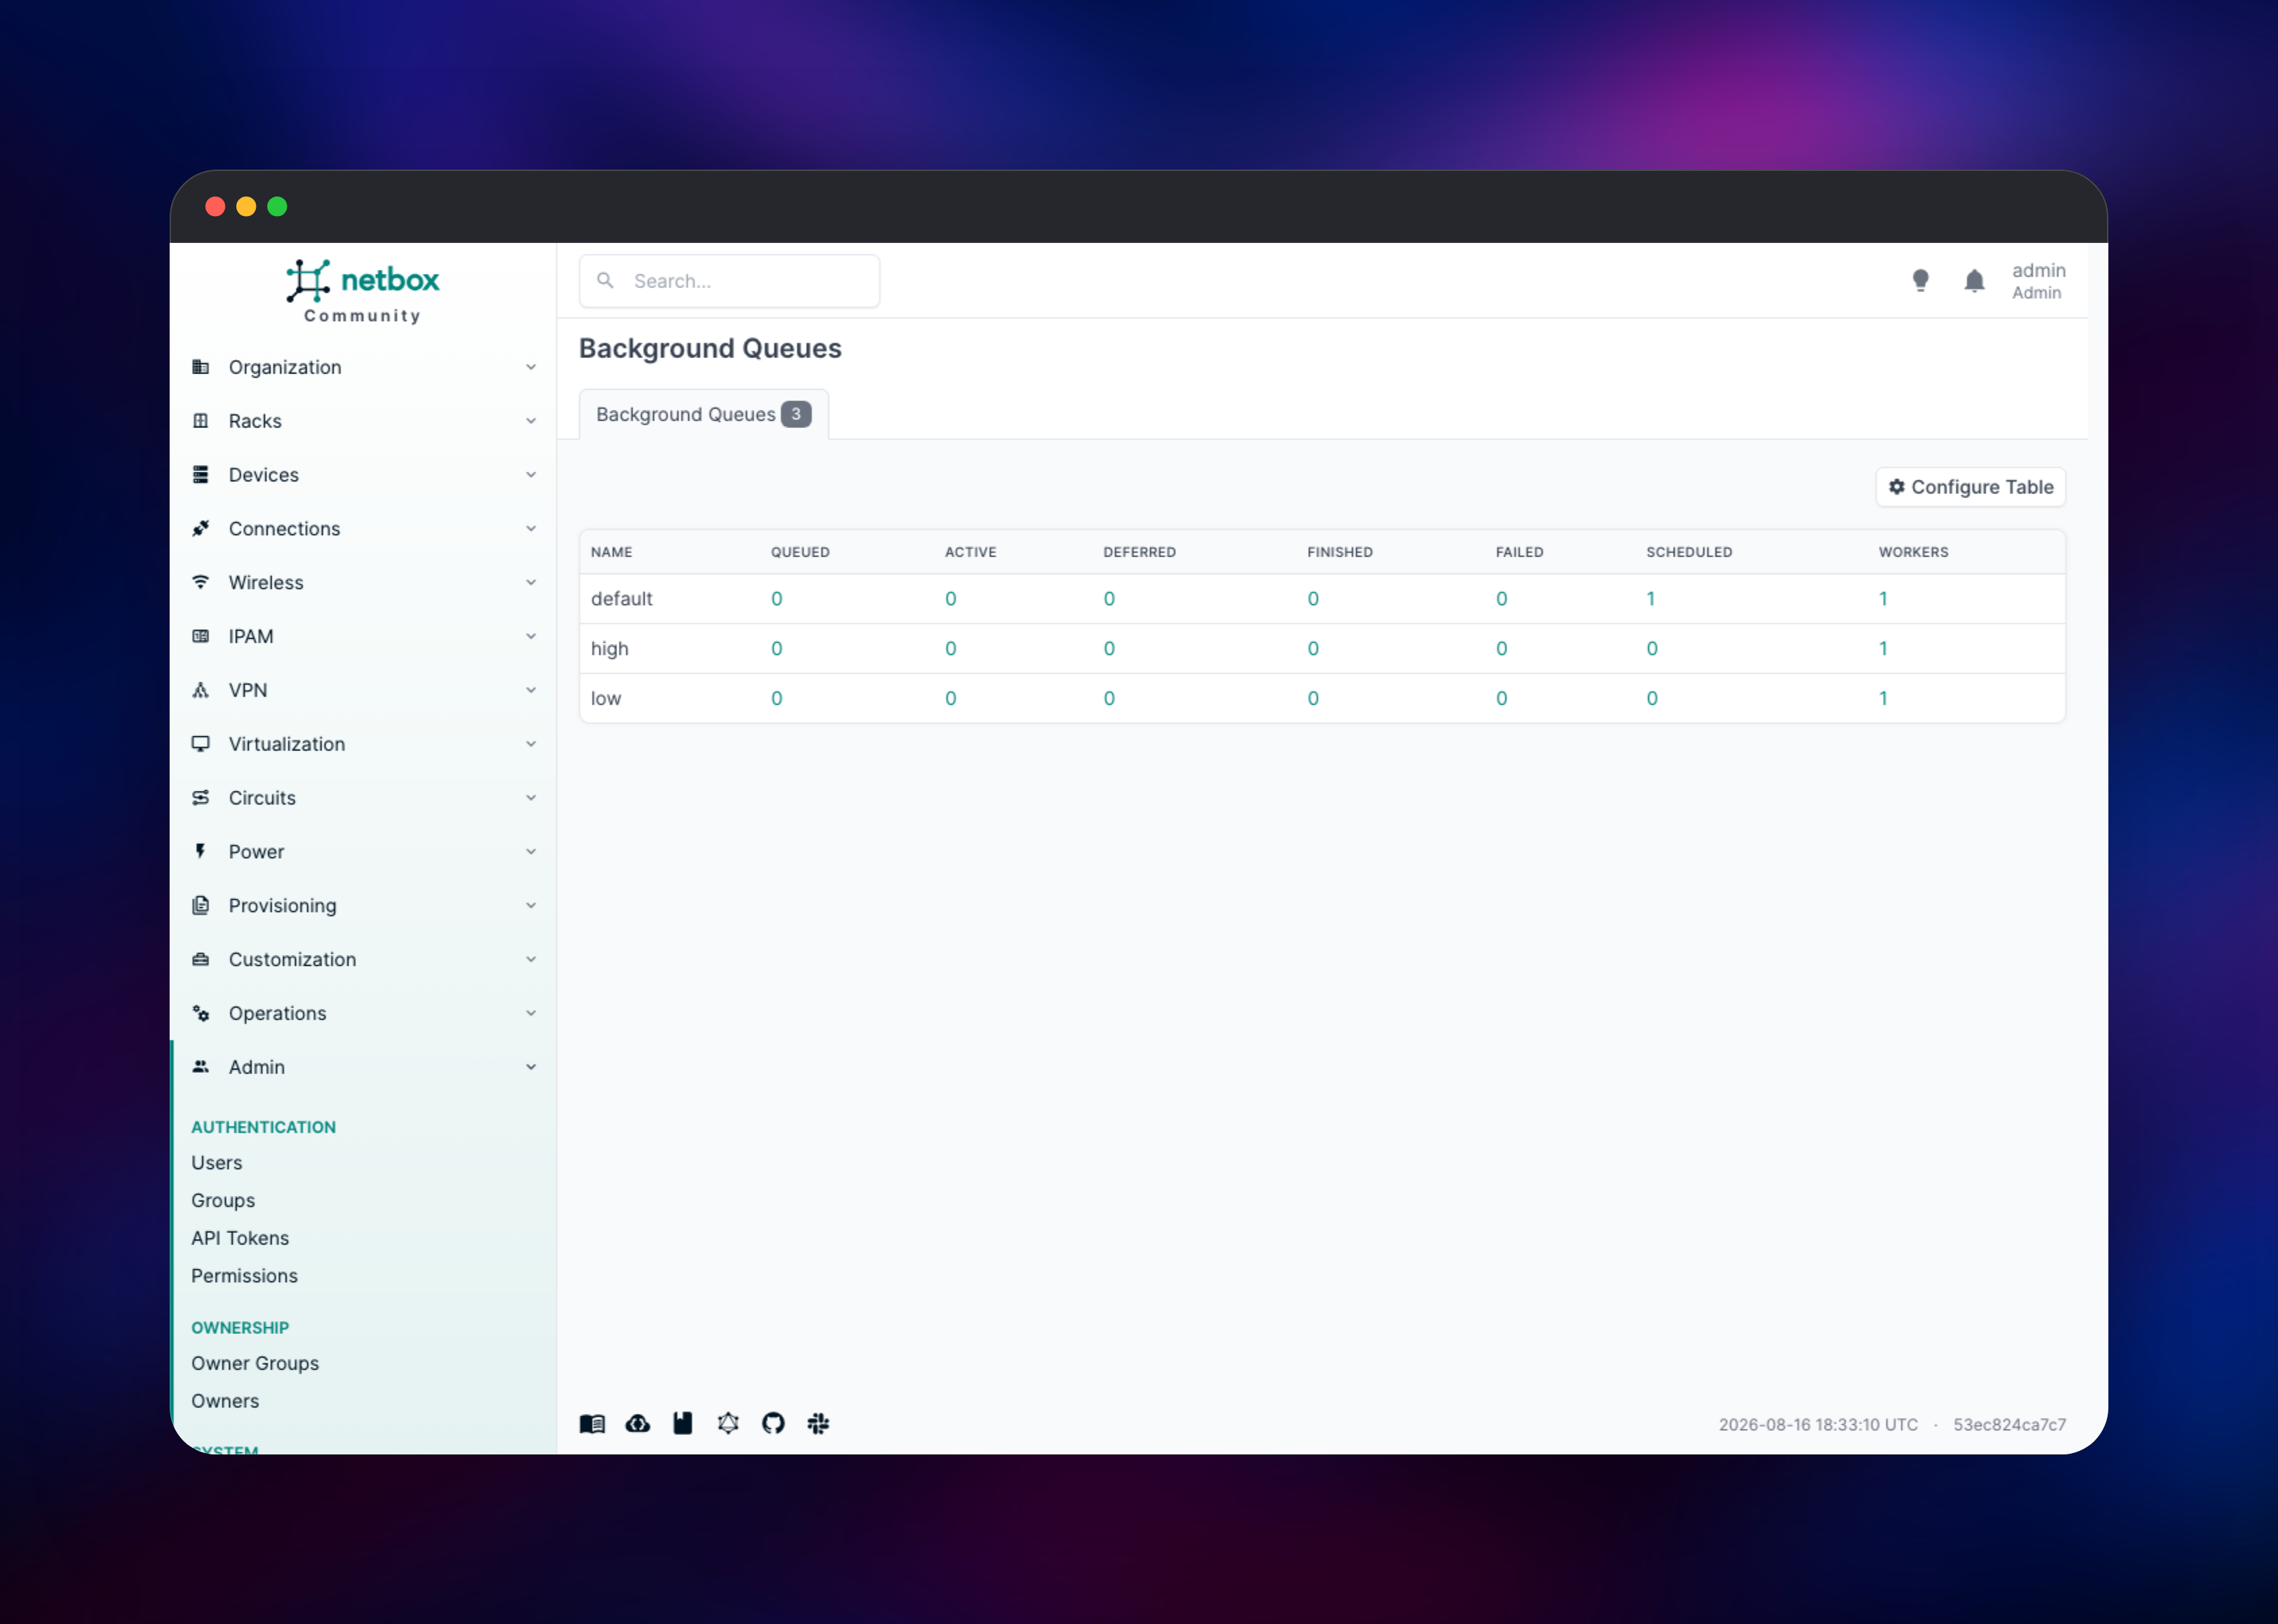Open notifications bell icon

click(x=1974, y=281)
